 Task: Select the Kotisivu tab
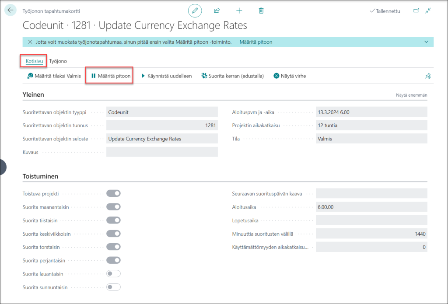34,61
